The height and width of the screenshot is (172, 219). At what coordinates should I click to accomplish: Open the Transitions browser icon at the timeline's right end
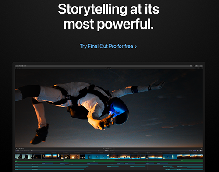click(x=202, y=150)
